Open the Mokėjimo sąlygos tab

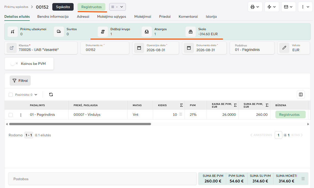point(112,17)
